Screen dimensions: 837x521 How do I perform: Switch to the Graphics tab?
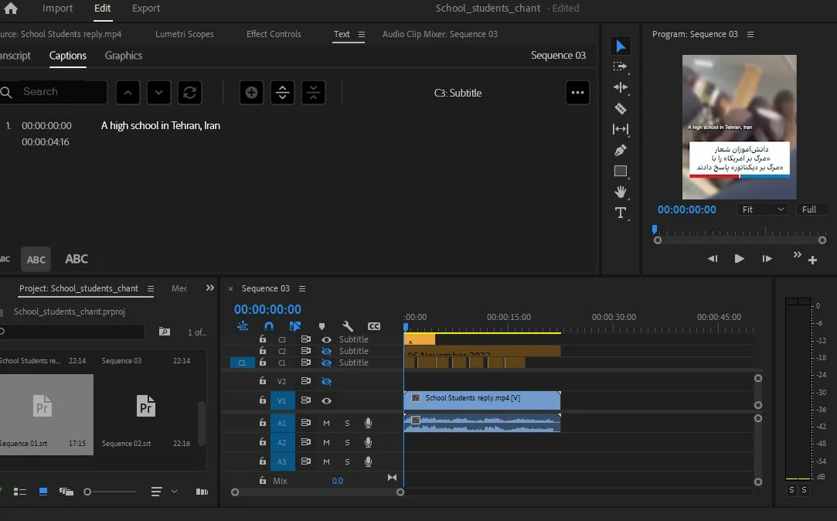[124, 56]
